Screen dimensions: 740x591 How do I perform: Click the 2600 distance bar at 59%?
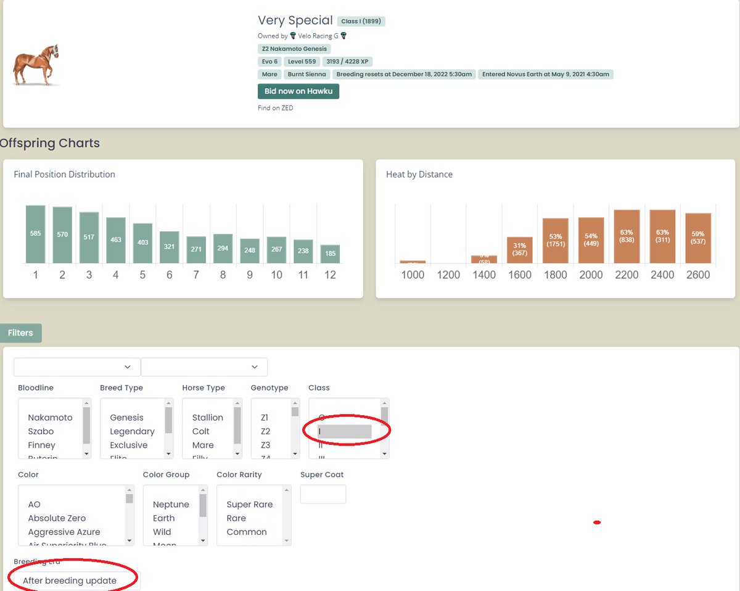[698, 239]
